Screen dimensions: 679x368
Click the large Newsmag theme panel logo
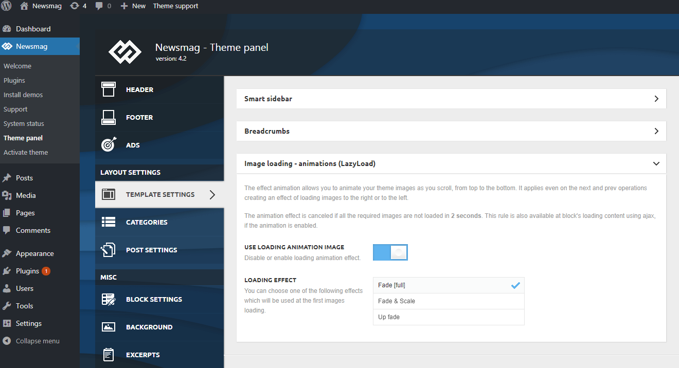[x=125, y=51]
